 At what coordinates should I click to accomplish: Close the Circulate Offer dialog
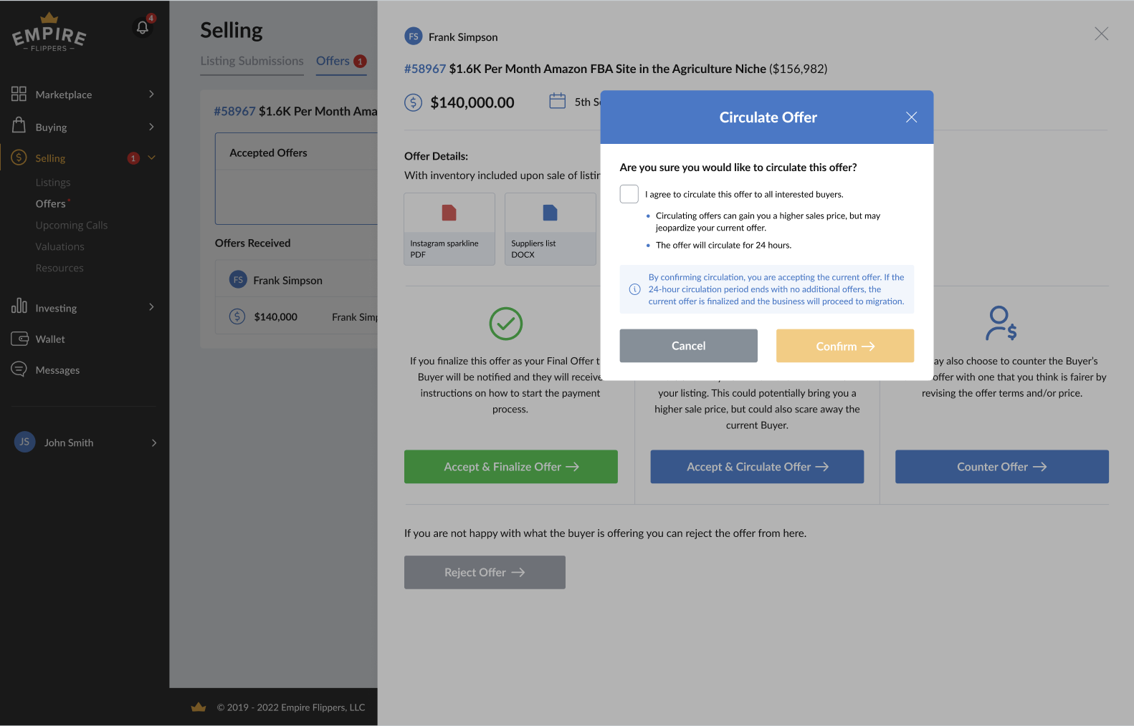click(911, 117)
